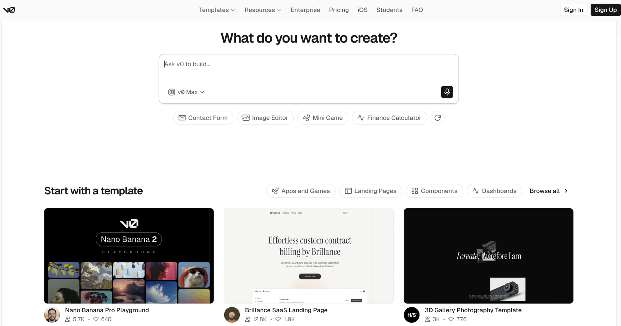Choose the Contact Form suggestion
Viewport: 621px width, 326px height.
tap(203, 118)
